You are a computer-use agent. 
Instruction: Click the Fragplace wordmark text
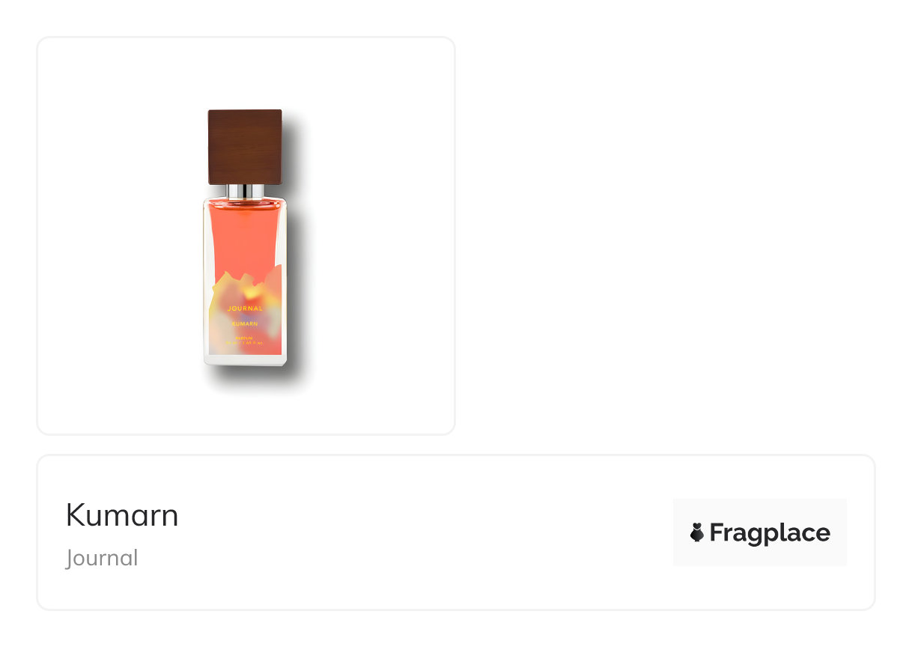tap(770, 533)
